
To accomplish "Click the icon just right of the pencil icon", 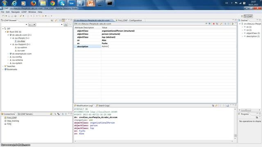I will [225, 24].
